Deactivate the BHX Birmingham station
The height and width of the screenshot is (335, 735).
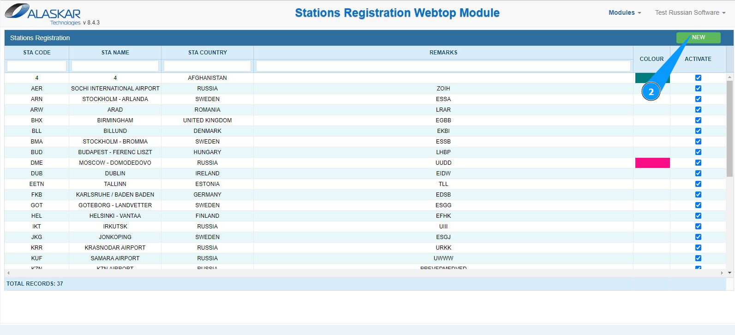698,120
